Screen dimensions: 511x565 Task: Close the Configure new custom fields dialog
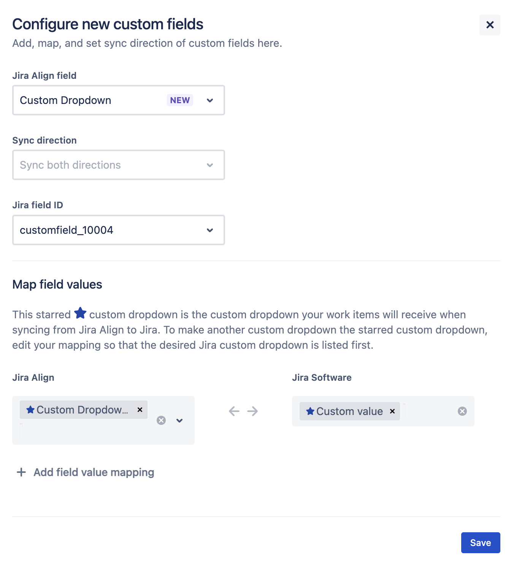click(490, 25)
